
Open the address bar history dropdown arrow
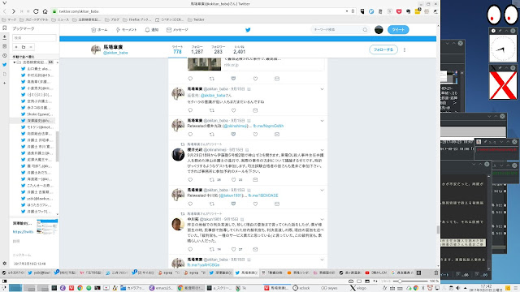(347, 11)
